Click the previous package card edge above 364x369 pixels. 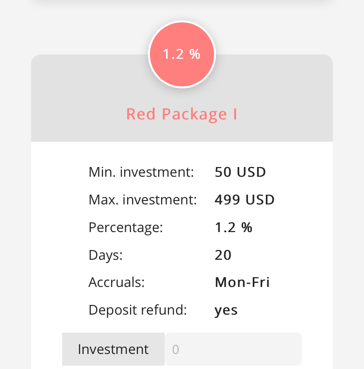click(x=182, y=4)
